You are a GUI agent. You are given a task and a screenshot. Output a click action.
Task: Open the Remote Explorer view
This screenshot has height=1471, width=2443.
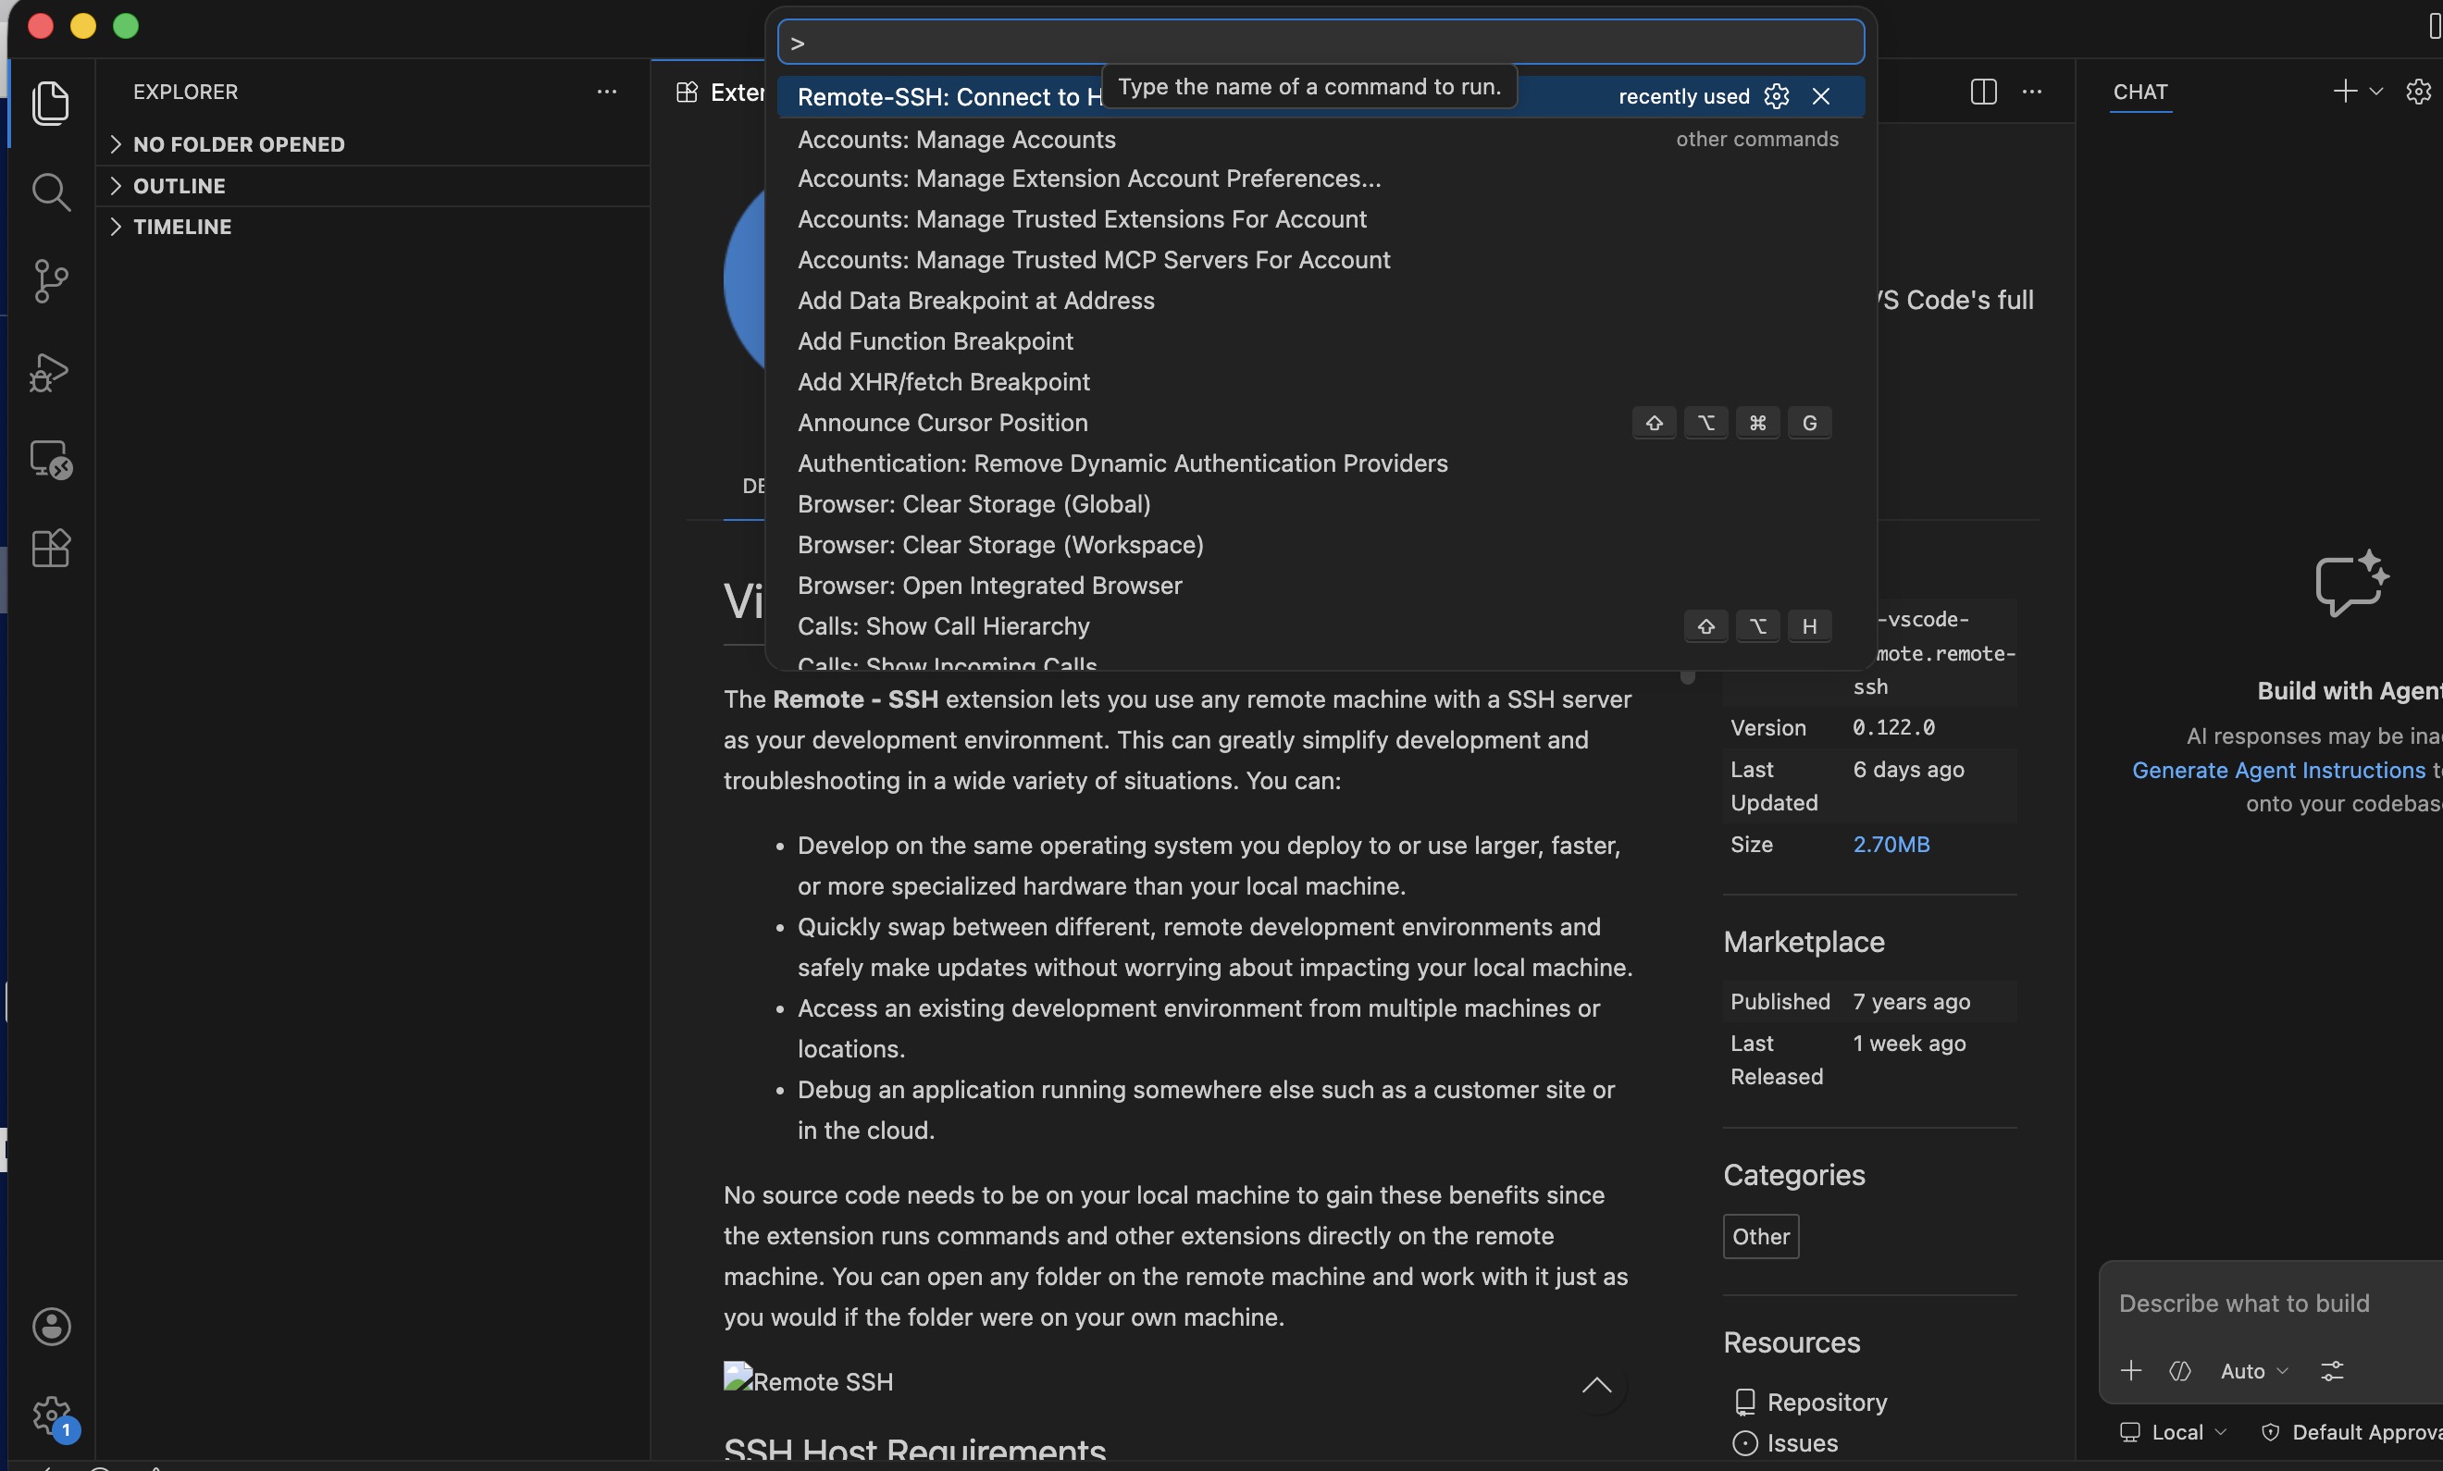(51, 460)
